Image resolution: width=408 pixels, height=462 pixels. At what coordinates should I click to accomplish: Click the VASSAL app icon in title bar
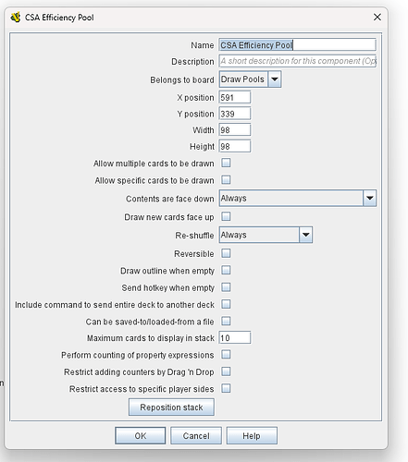(16, 18)
